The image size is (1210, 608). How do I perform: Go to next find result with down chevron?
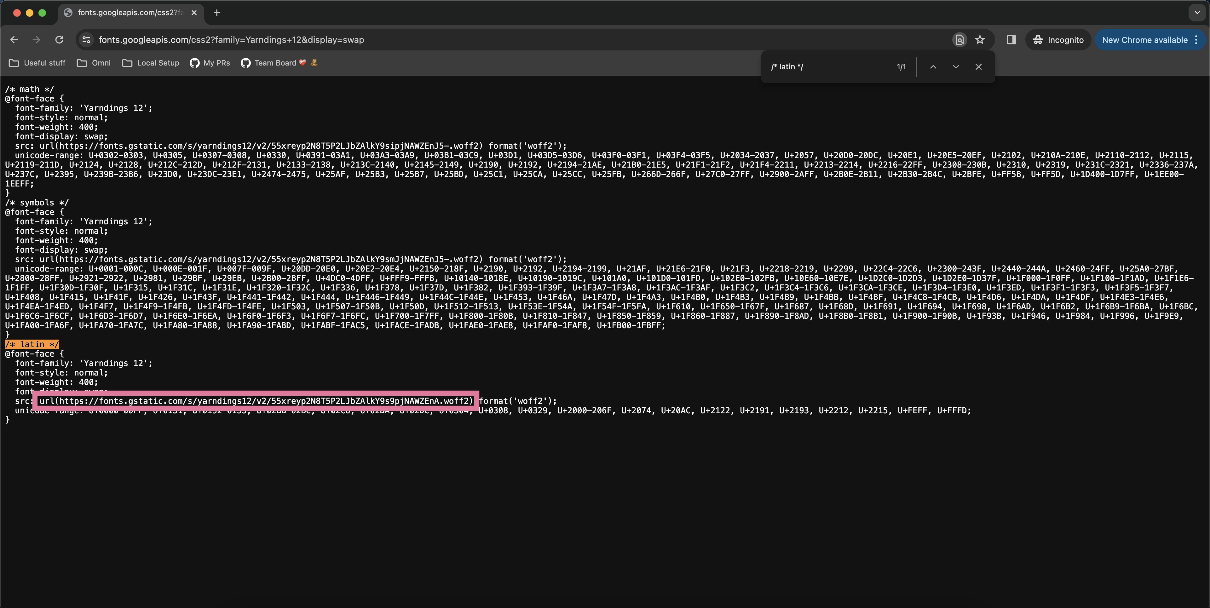[x=956, y=67]
